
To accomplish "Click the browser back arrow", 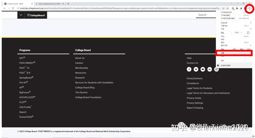I will (4, 8).
